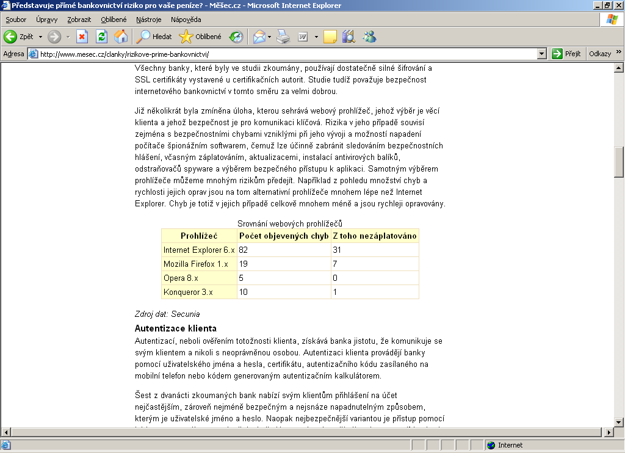Open the Zobrazit menu
Viewport: 625px width, 453px height.
(79, 20)
